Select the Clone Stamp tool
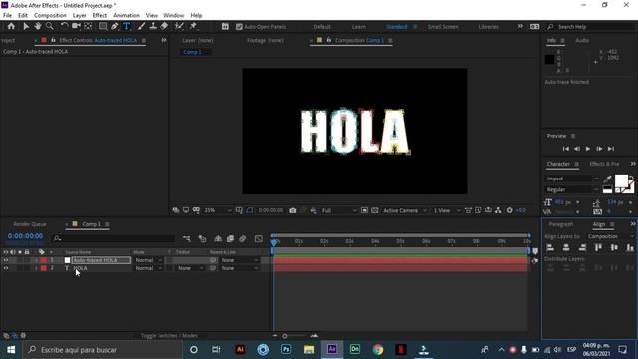638x359 pixels. [x=153, y=27]
